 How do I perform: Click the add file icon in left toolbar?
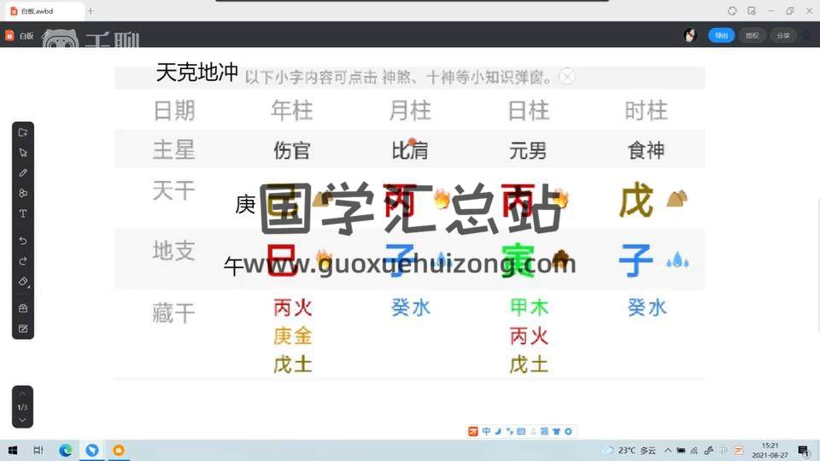pyautogui.click(x=23, y=132)
